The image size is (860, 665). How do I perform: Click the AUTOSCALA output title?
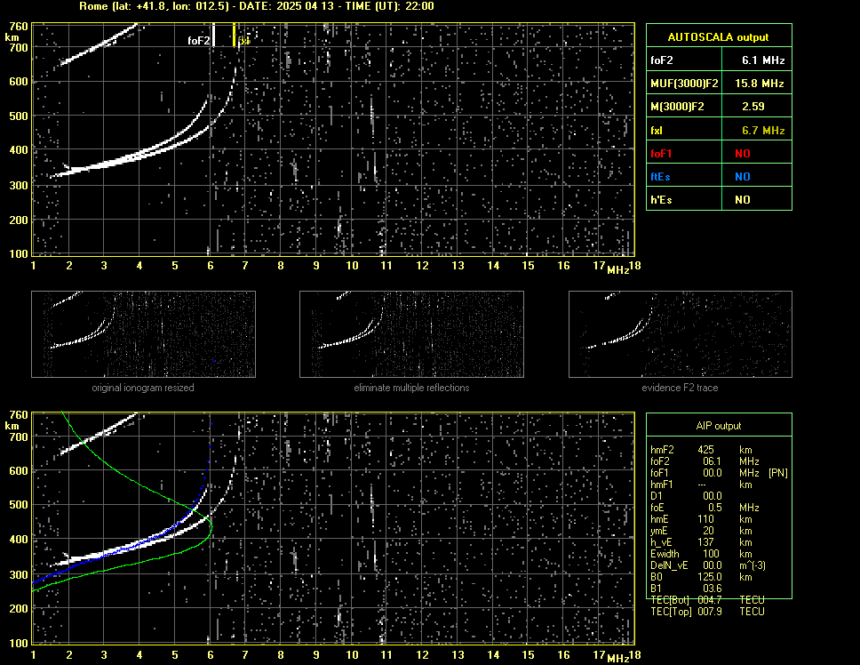(x=718, y=37)
